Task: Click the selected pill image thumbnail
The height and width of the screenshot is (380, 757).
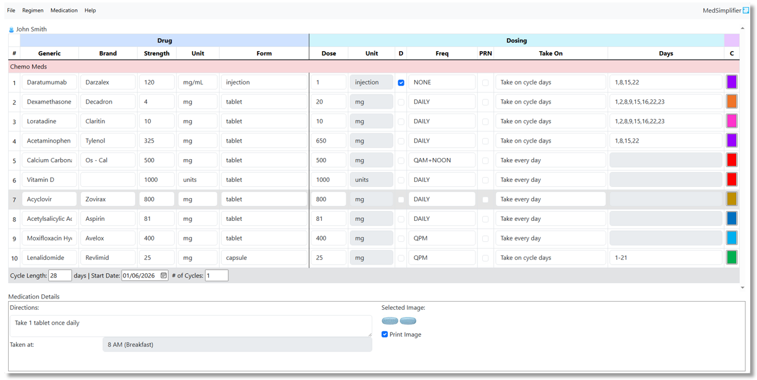Action: (399, 321)
